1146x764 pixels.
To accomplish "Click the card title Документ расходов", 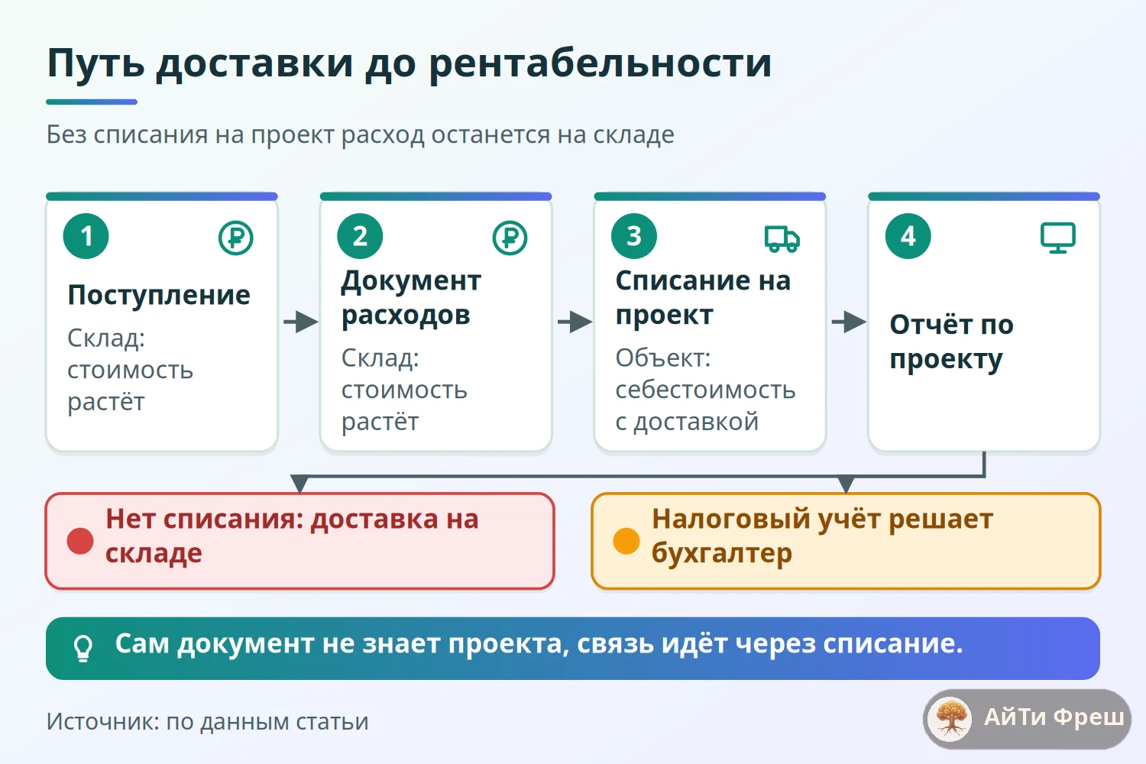I will tap(411, 297).
